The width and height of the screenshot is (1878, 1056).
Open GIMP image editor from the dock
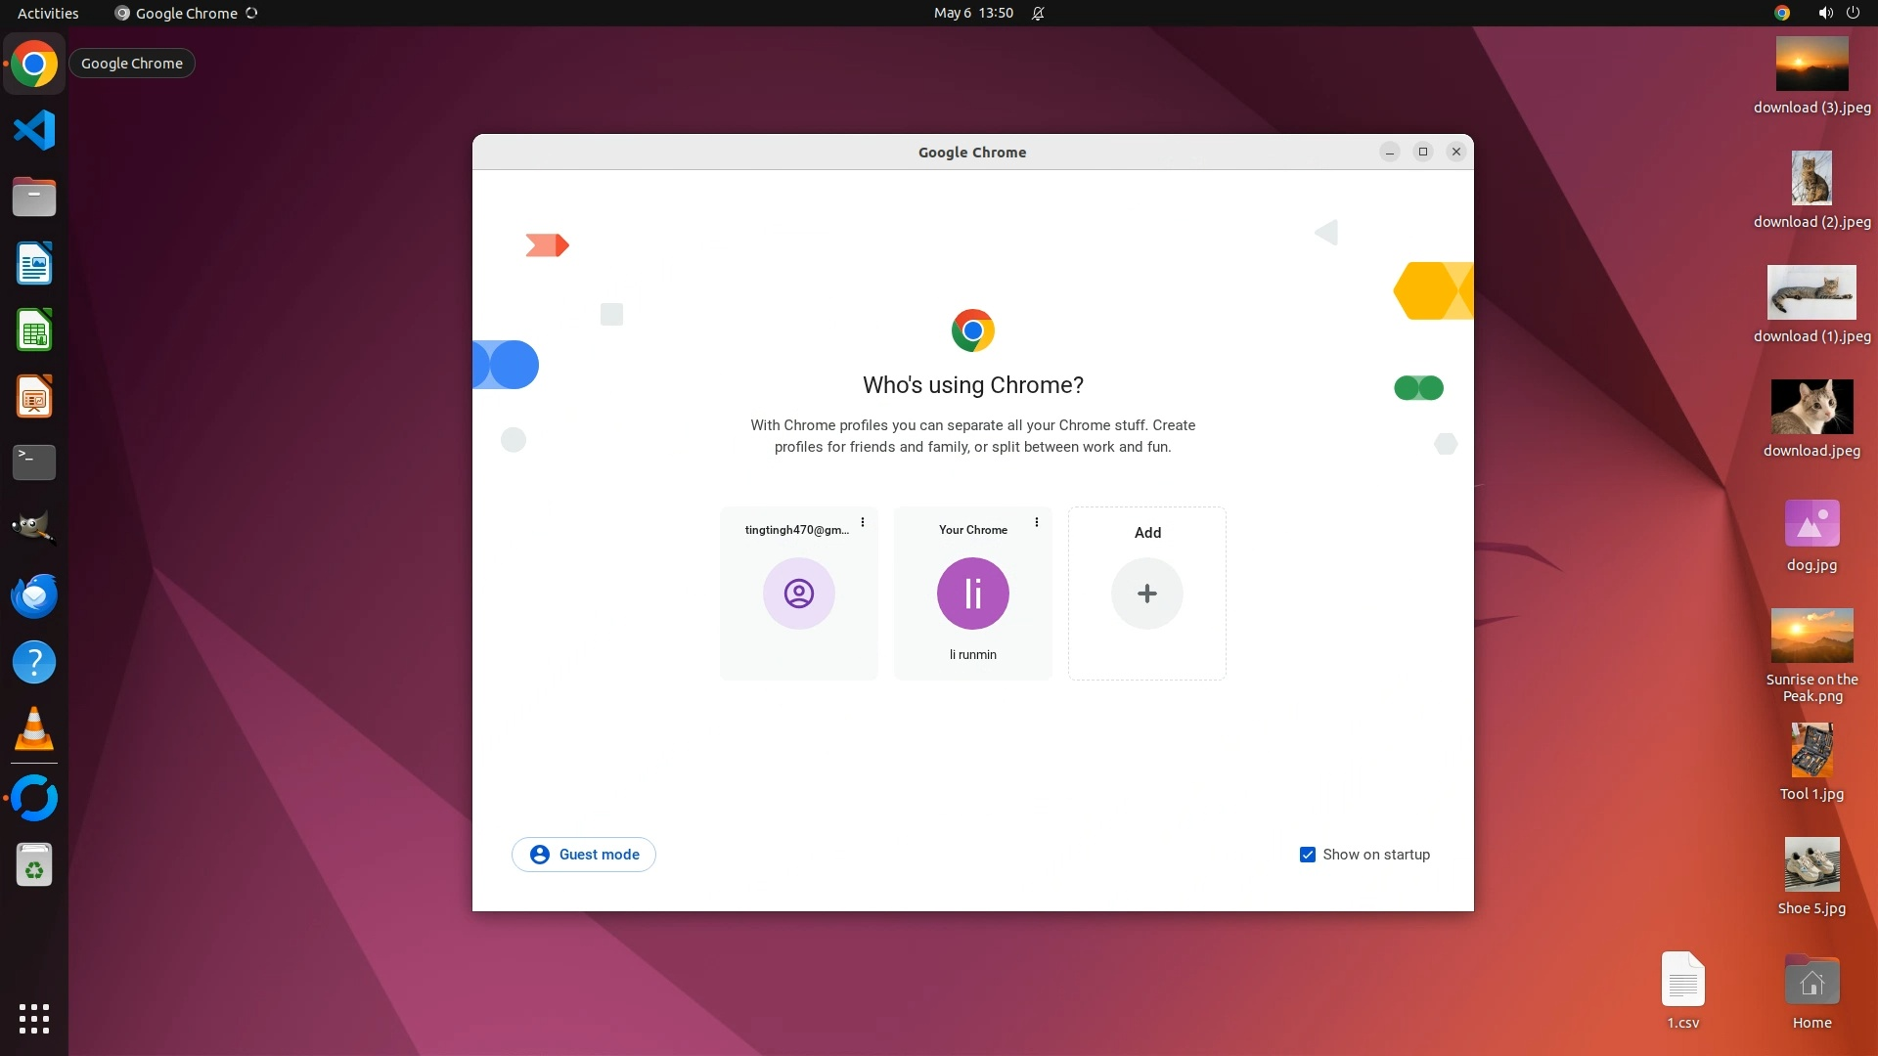[34, 528]
